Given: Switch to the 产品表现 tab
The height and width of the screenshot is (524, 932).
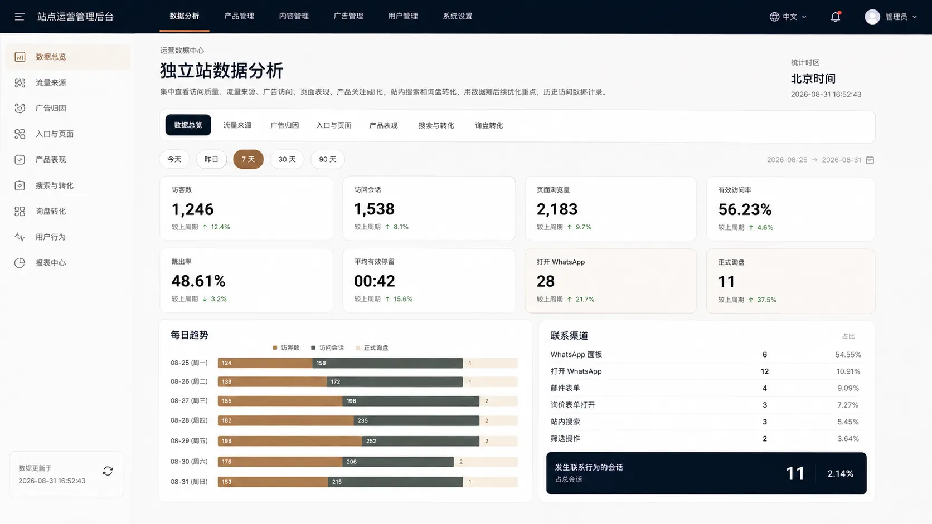Looking at the screenshot, I should click(x=384, y=125).
